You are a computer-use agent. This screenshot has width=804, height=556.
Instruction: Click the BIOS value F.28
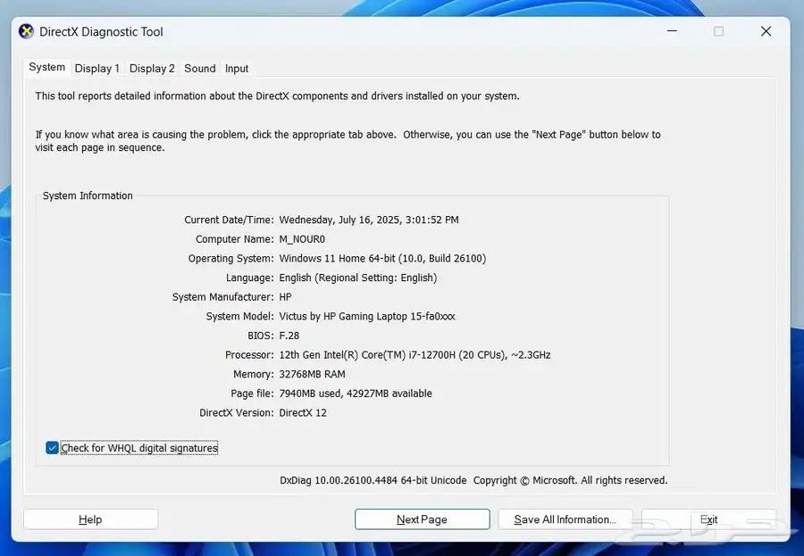[x=289, y=336]
